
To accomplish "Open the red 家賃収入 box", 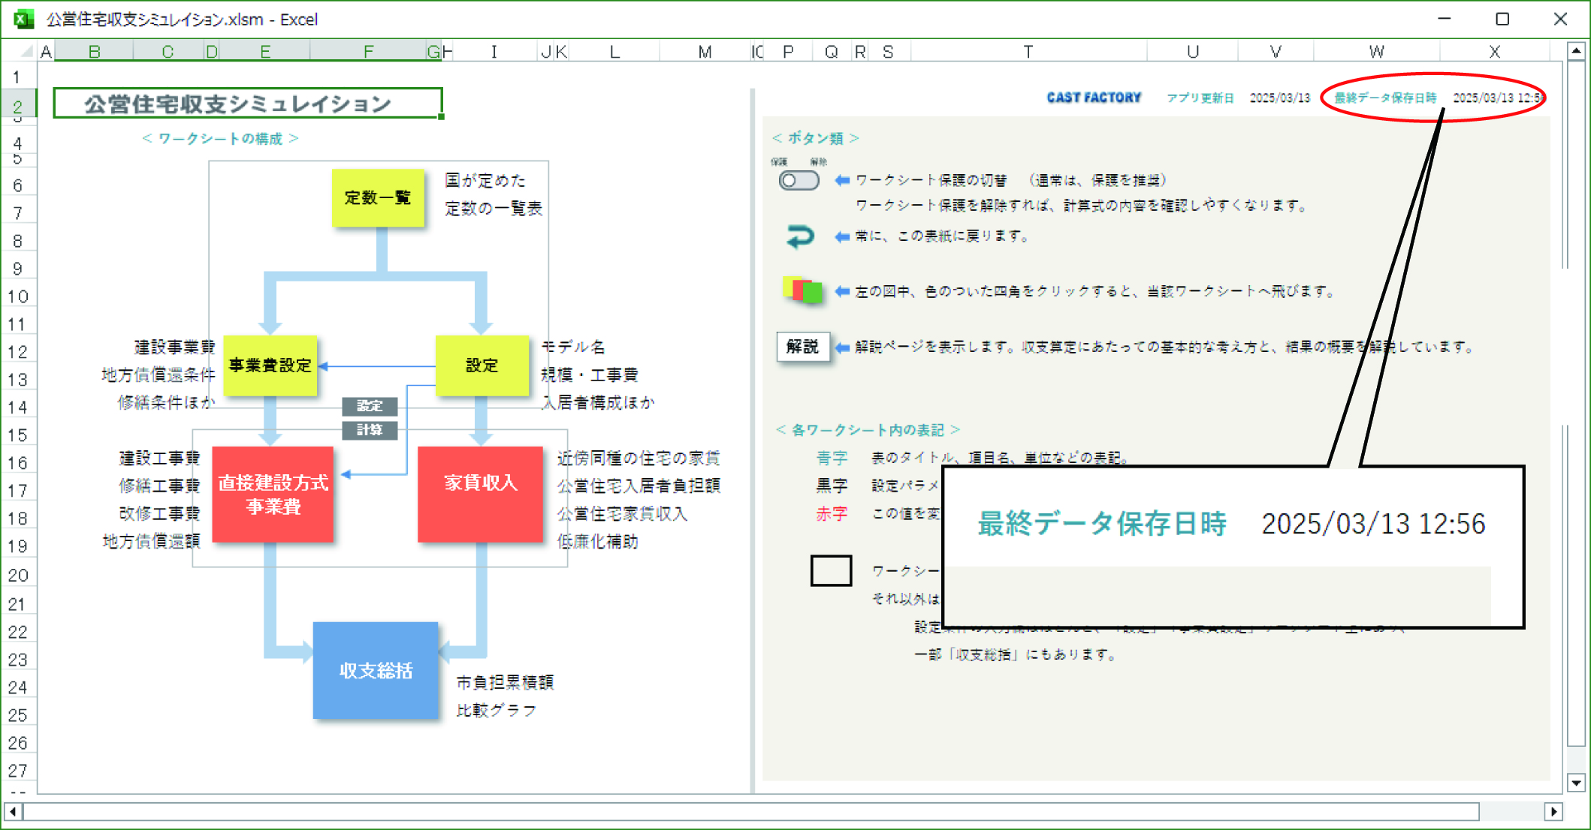I will pos(480,494).
